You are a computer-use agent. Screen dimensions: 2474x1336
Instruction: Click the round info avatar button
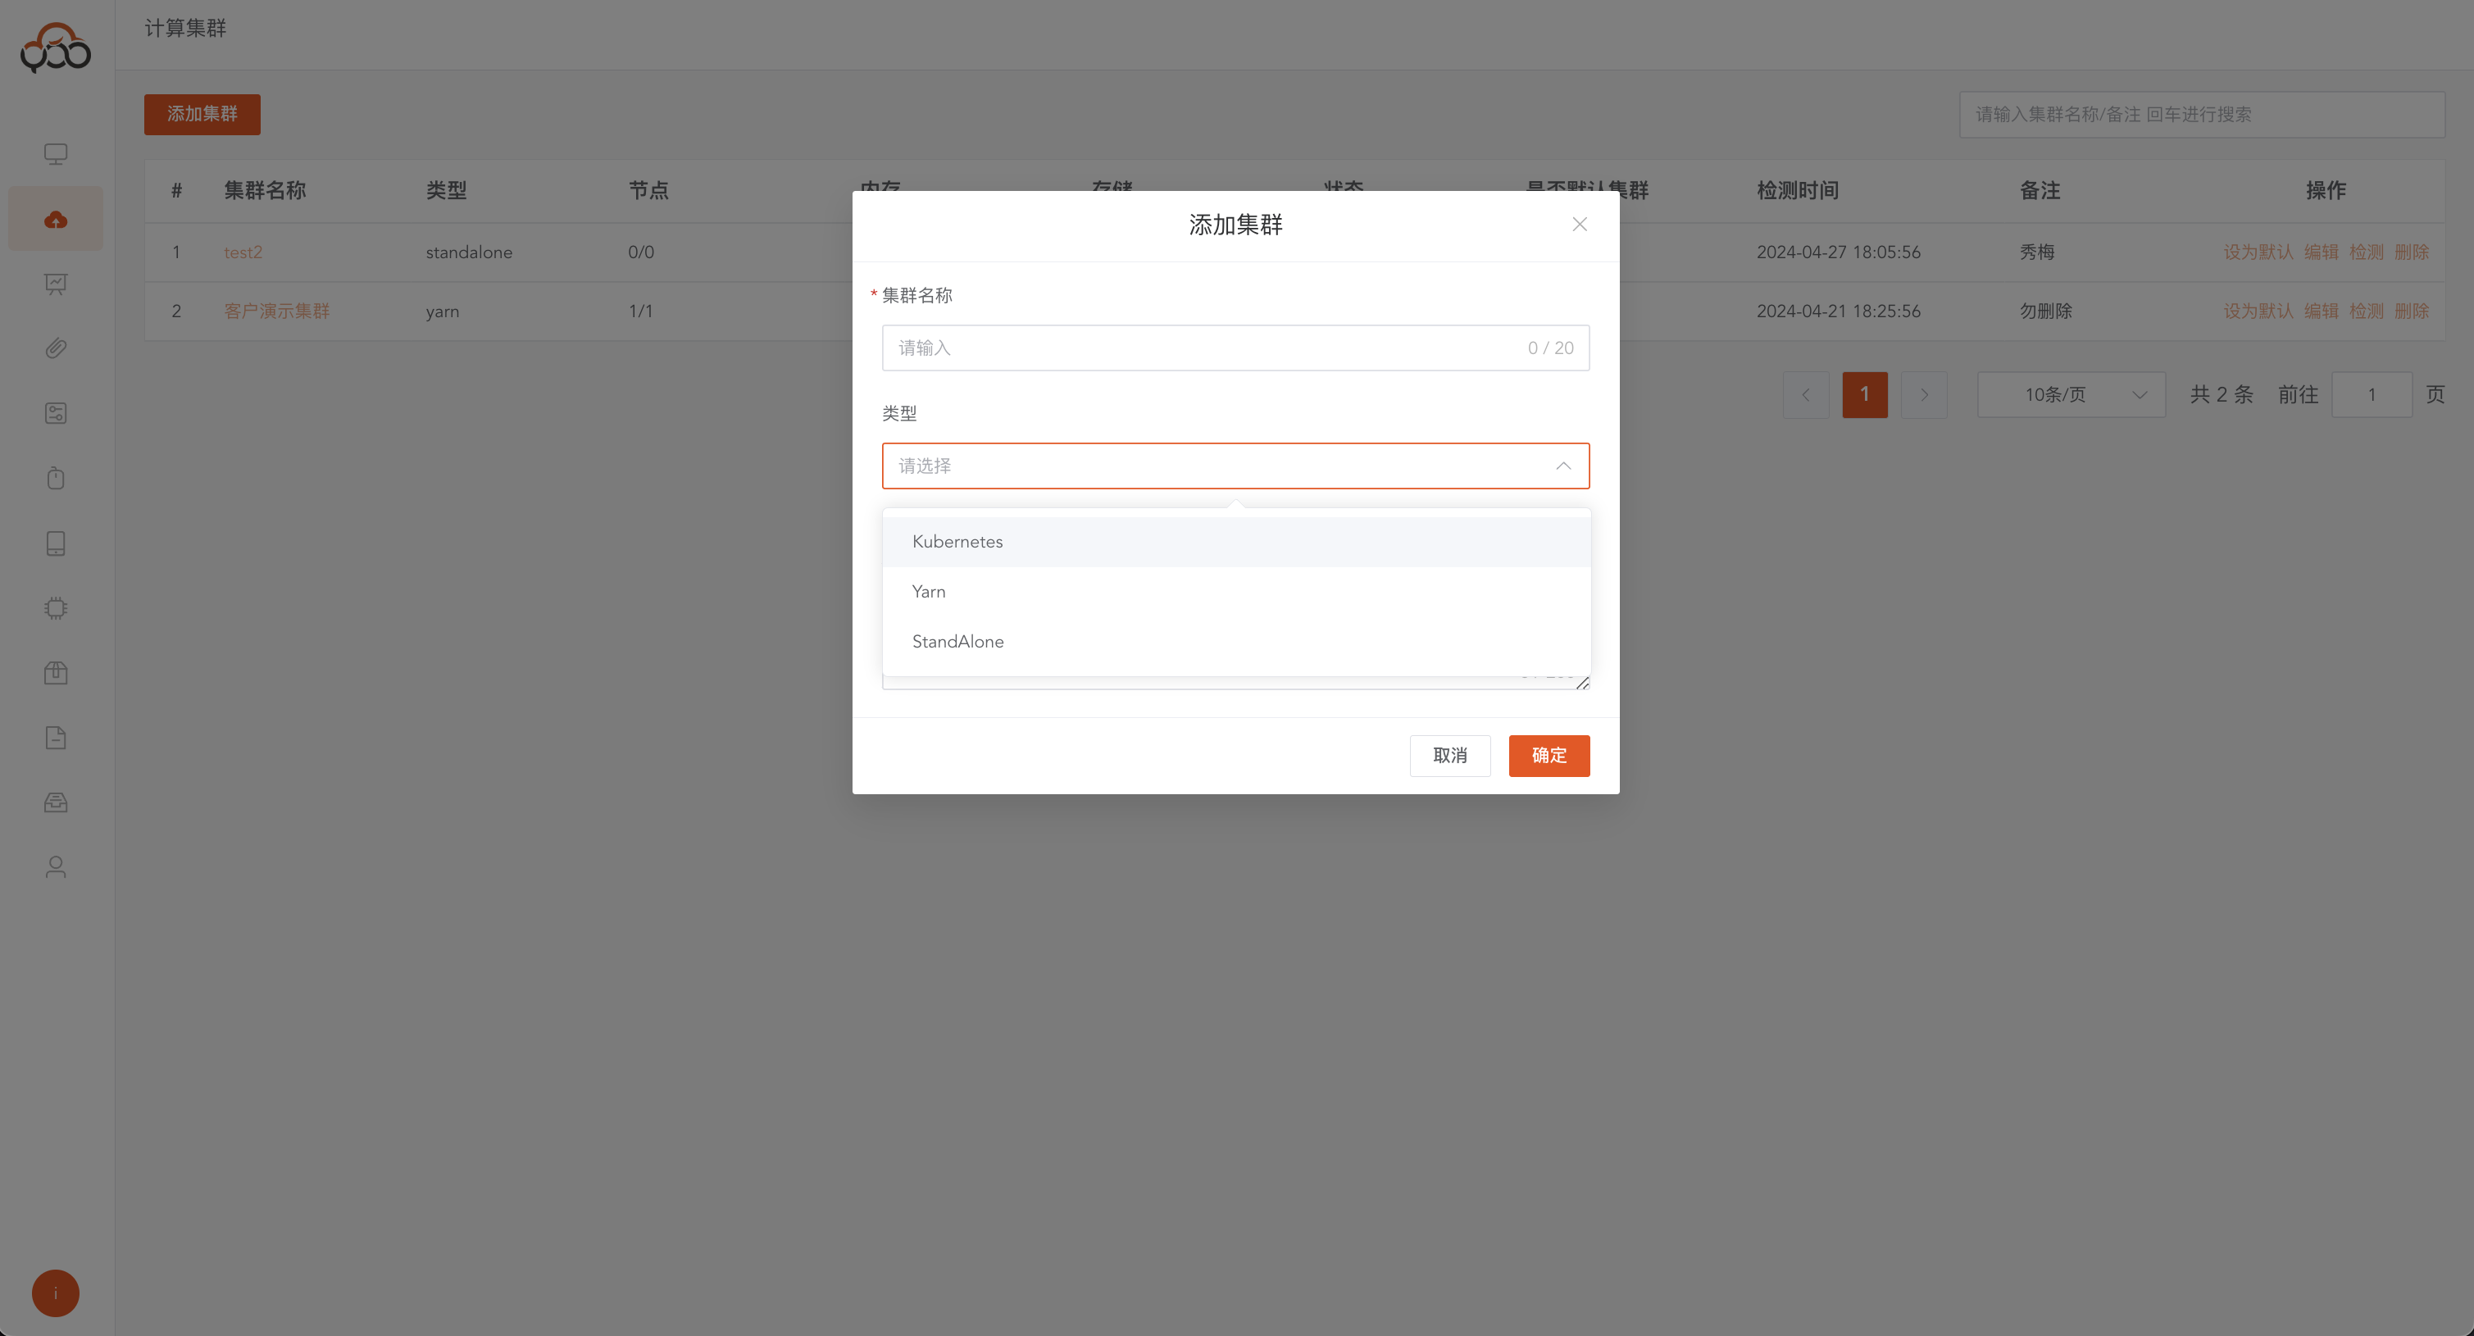pos(56,1293)
